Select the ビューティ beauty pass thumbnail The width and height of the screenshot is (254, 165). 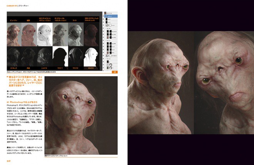(x=14, y=34)
